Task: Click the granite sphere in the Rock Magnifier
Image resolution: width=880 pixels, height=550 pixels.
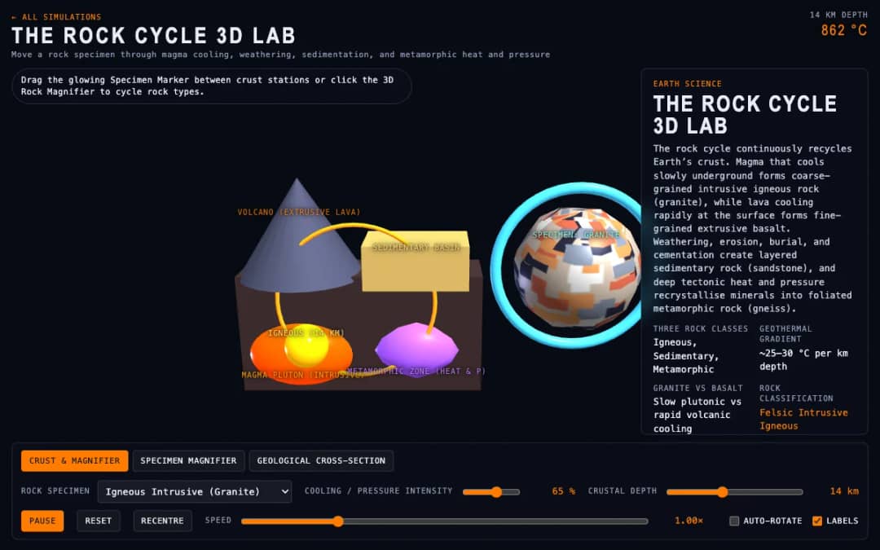Action: 578,268
